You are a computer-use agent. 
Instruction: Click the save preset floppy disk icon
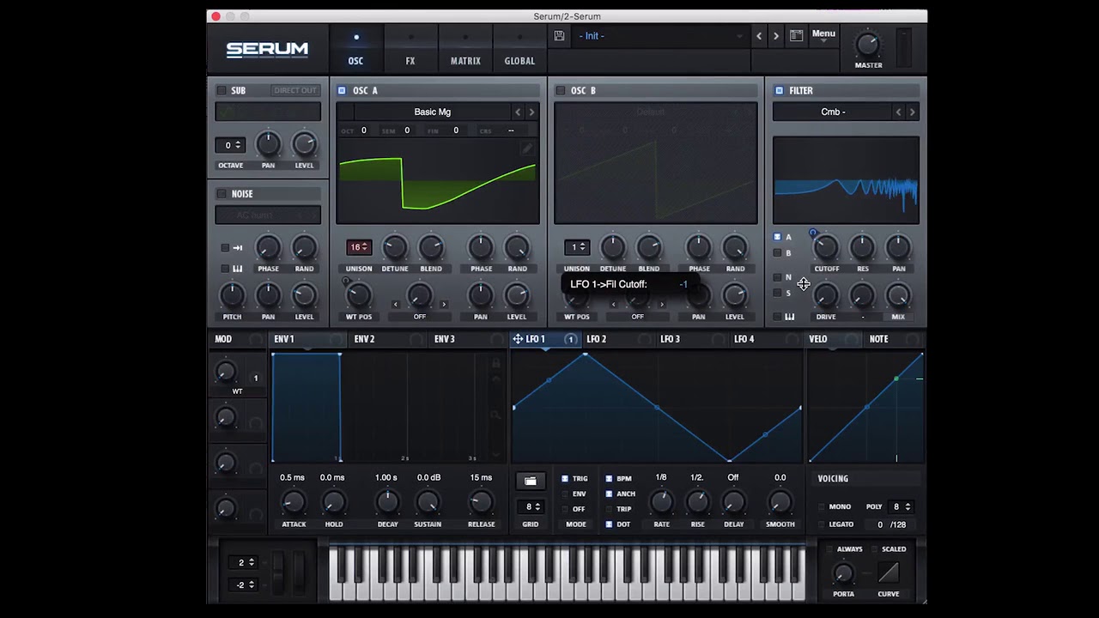click(x=559, y=36)
